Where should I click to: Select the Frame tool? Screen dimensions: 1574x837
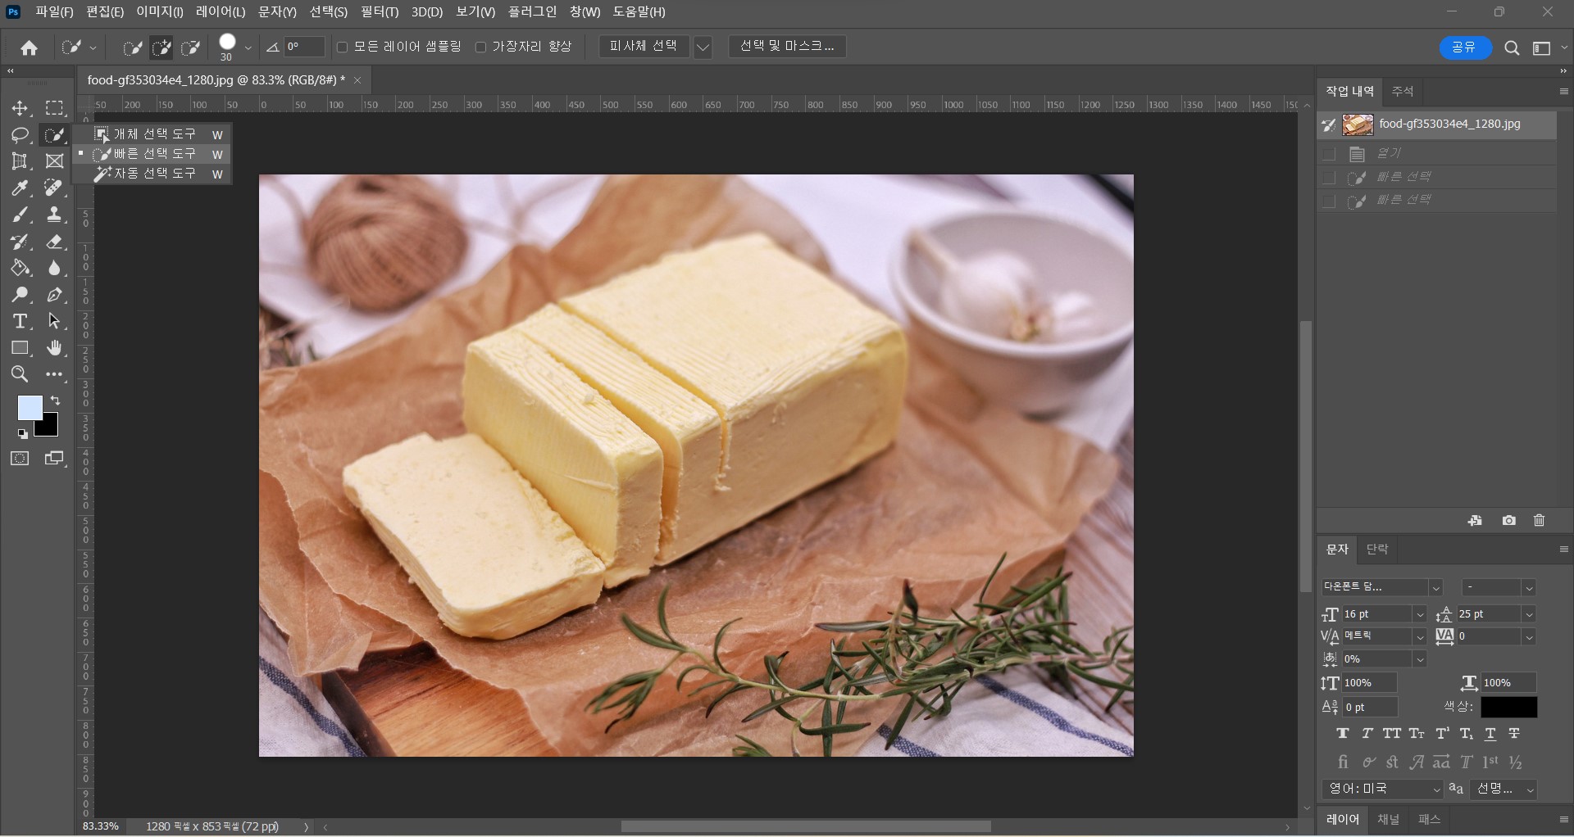55,161
